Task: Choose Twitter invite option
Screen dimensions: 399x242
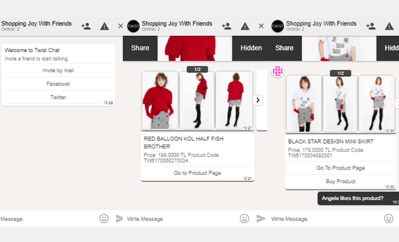Action: pyautogui.click(x=58, y=97)
